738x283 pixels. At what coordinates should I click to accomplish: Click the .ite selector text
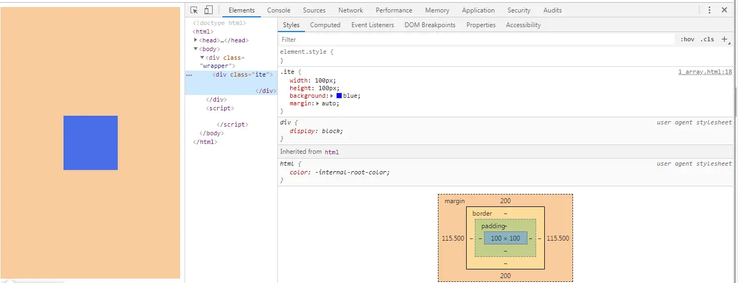287,72
